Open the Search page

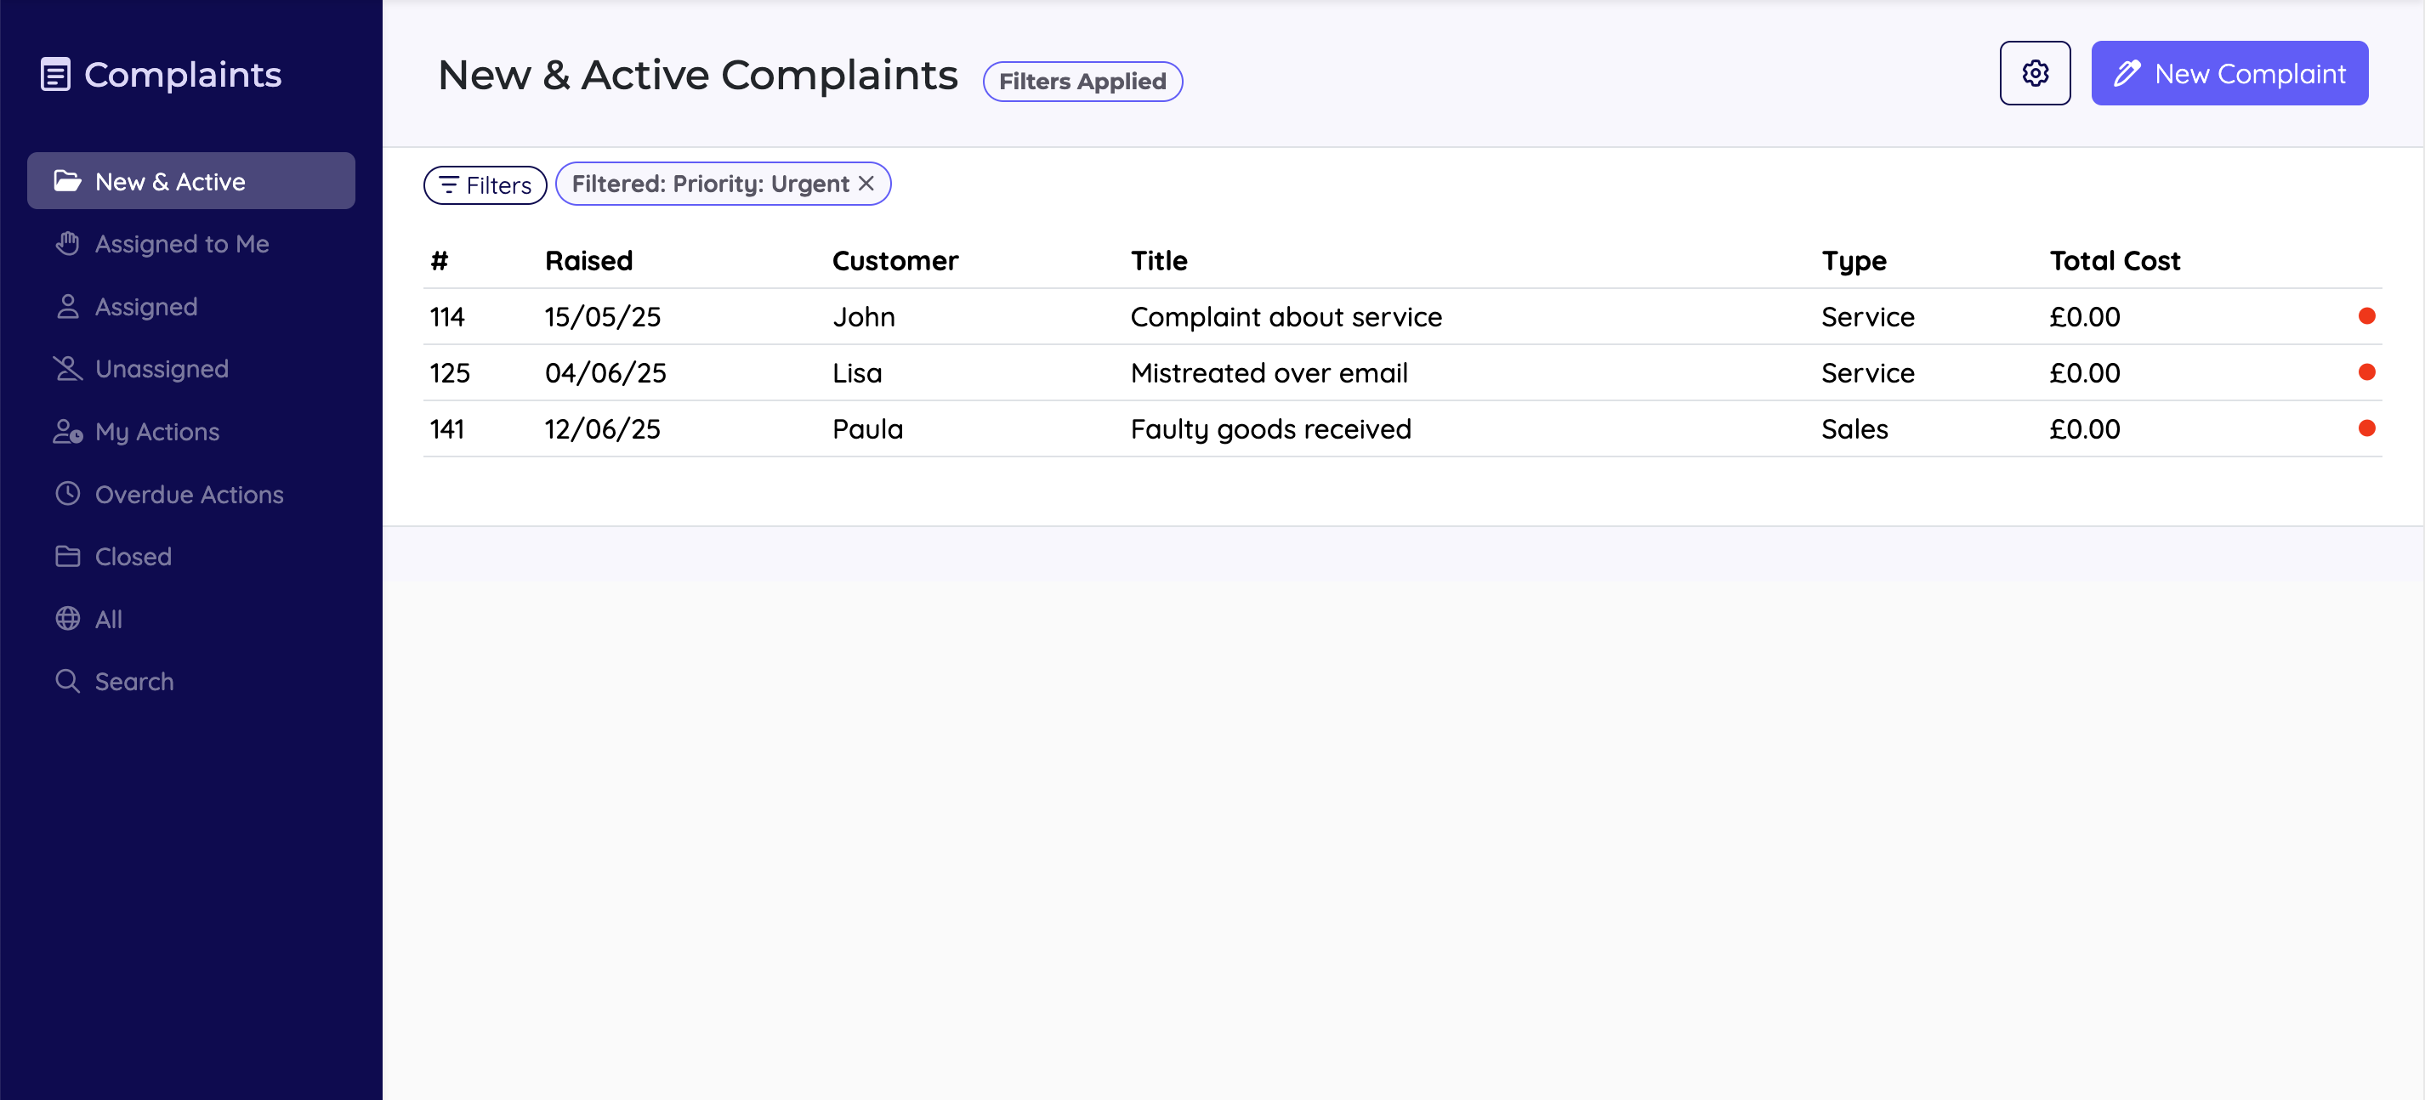191,681
